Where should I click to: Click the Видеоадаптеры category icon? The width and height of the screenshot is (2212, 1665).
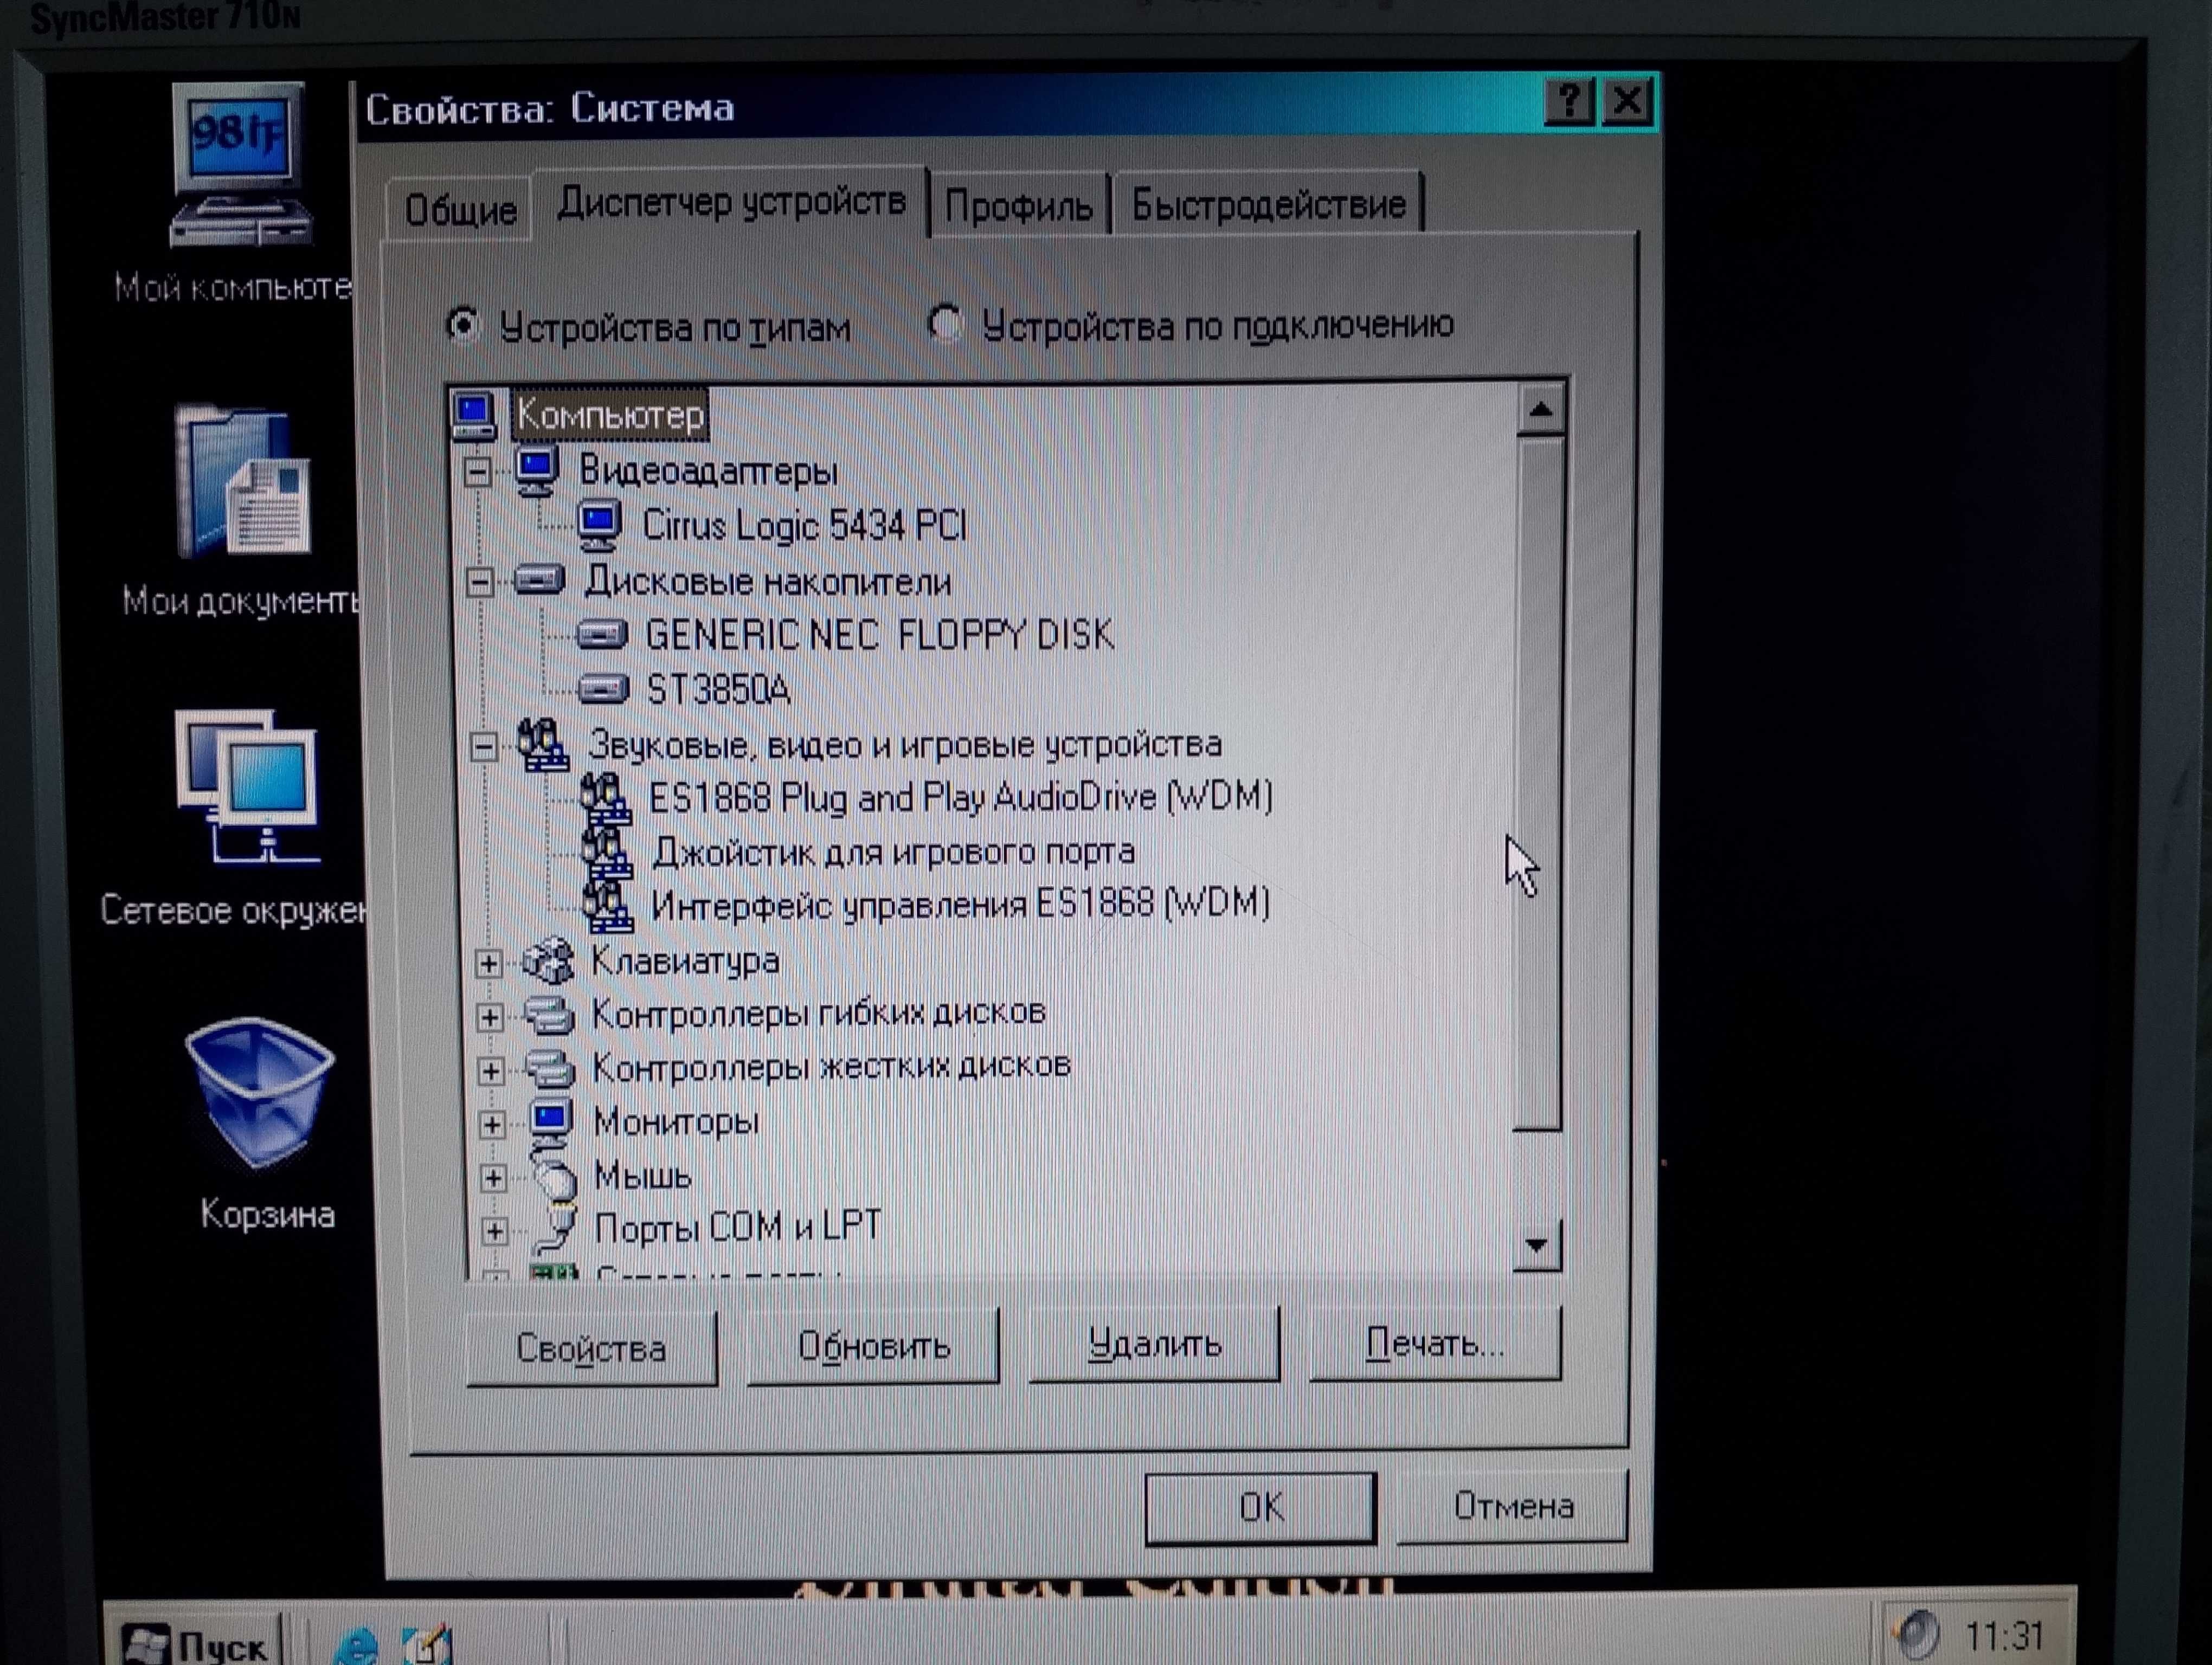coord(537,470)
